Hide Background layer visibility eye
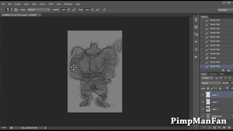This screenshot has height=131, width=233. 202,116
